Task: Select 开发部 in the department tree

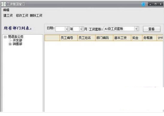Action: pos(17,40)
